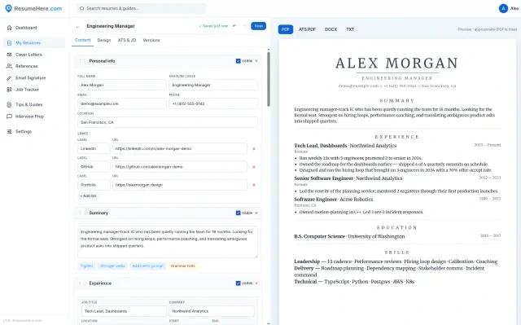
Task: Remove the Summary section via red X
Action: click(x=256, y=213)
